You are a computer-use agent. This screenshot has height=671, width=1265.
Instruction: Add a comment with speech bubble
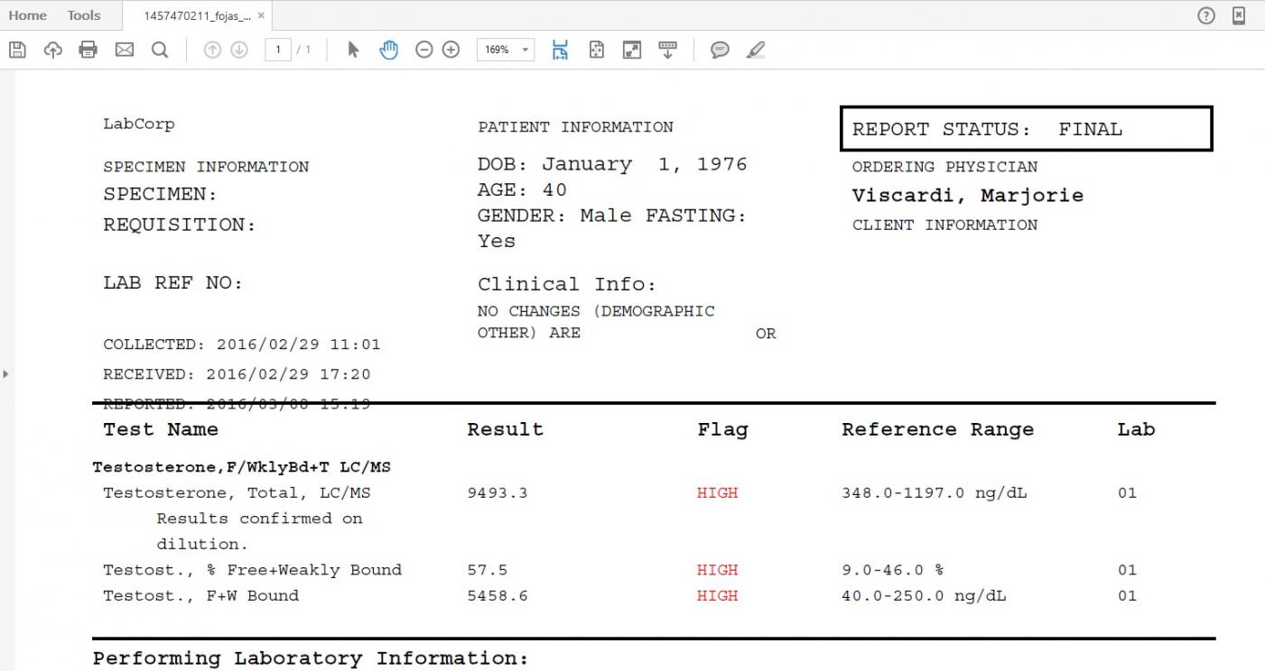720,51
